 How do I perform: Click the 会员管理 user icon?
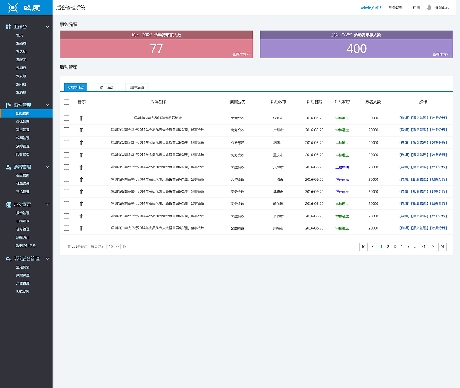click(9, 167)
